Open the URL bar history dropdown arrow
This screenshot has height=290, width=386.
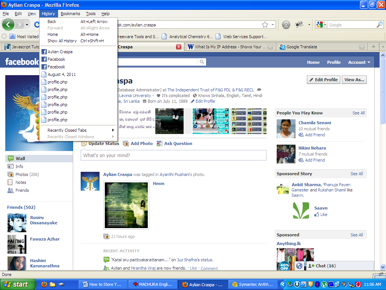(x=273, y=25)
